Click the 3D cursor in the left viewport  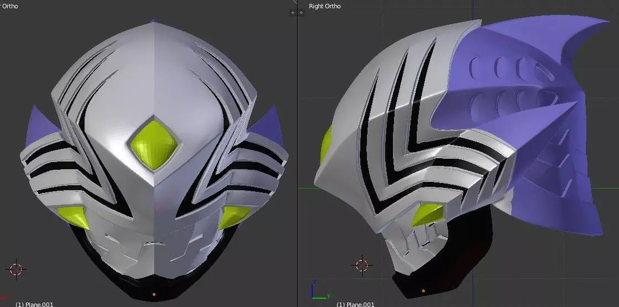pyautogui.click(x=16, y=269)
